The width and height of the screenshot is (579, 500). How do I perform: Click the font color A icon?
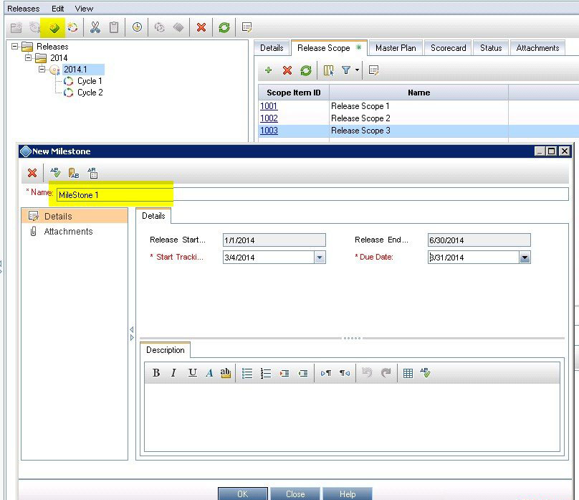point(209,373)
